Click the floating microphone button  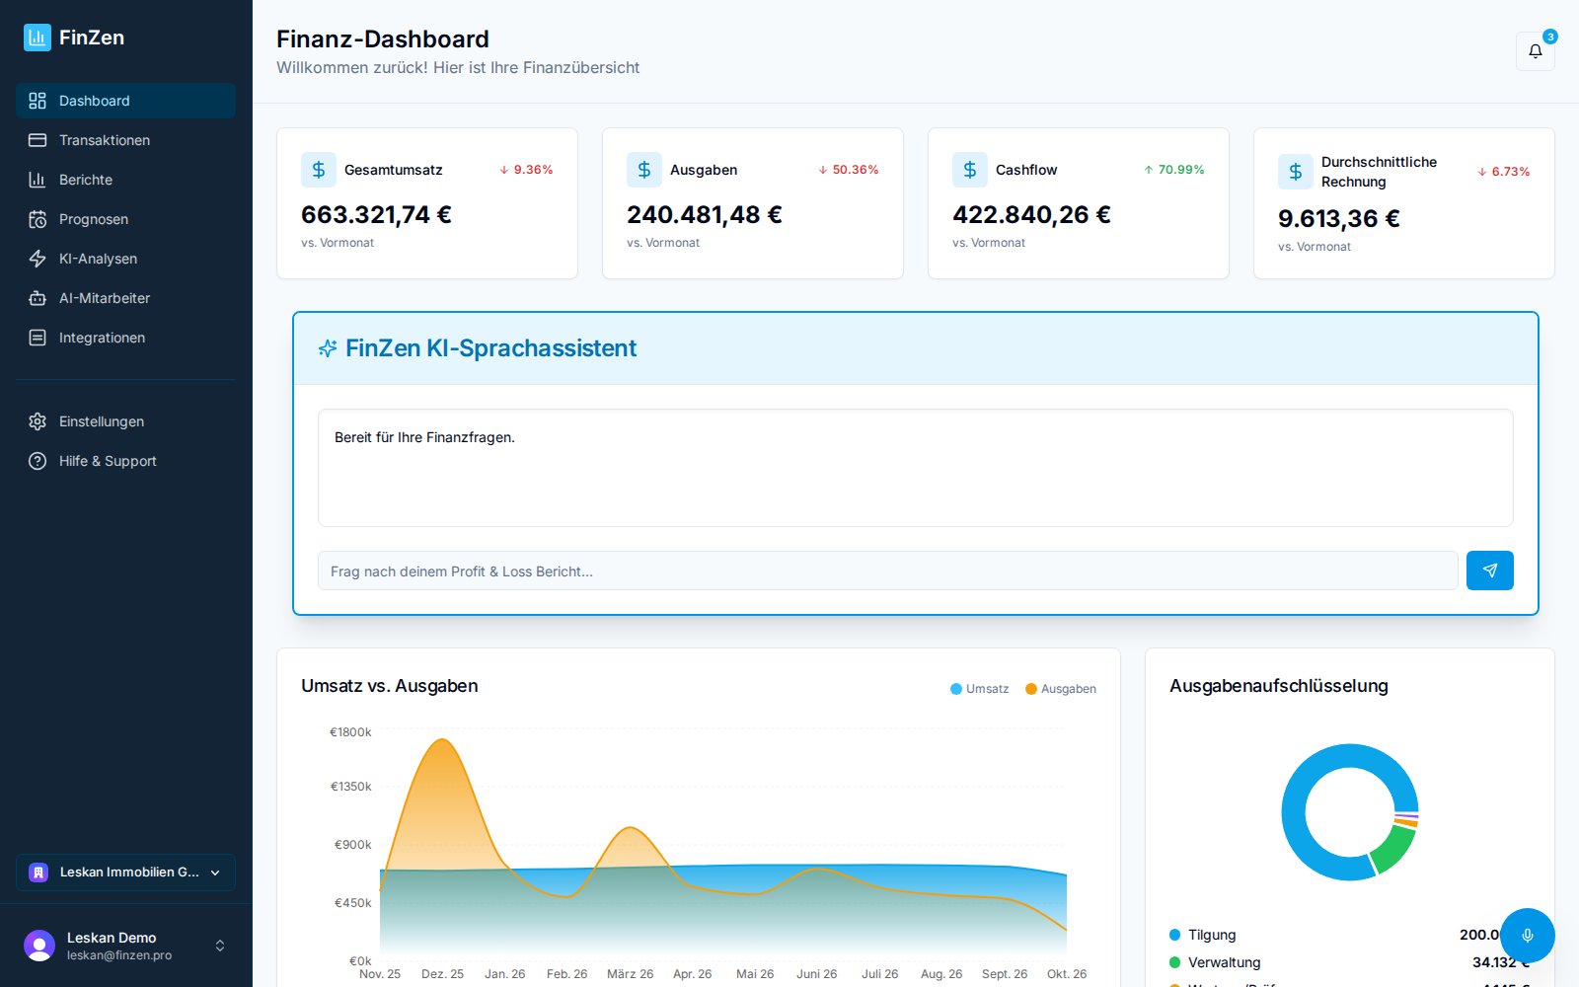(x=1528, y=936)
